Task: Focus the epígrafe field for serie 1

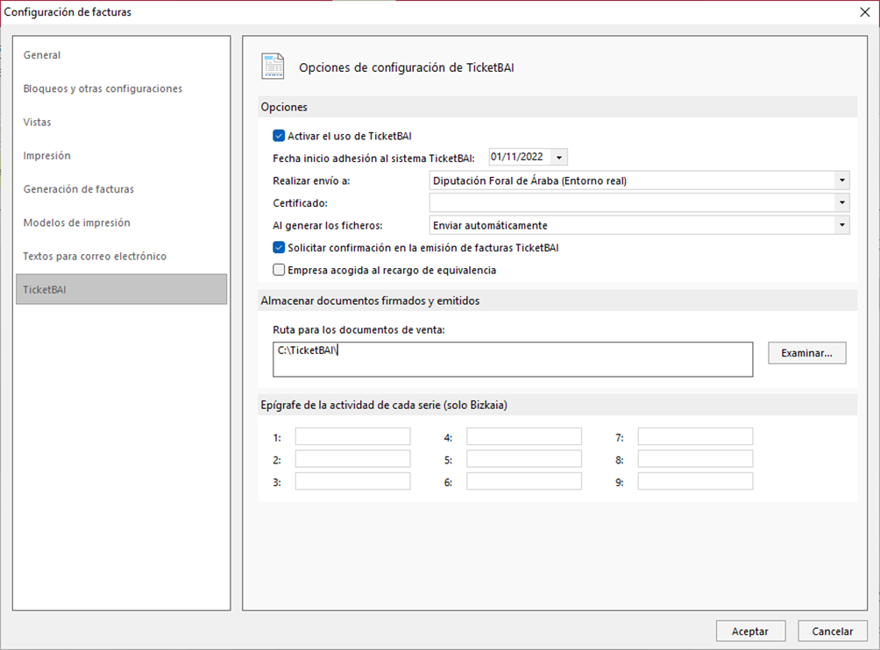Action: click(x=353, y=436)
